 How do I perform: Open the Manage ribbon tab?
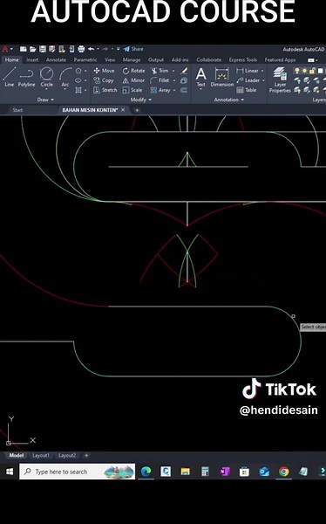(132, 59)
